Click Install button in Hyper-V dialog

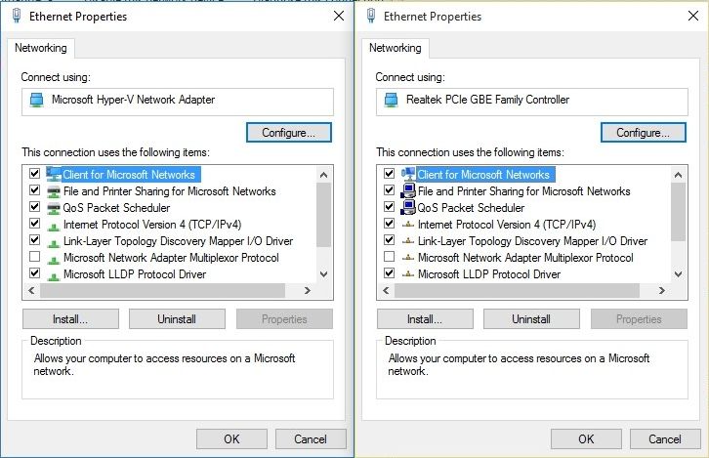pyautogui.click(x=70, y=319)
